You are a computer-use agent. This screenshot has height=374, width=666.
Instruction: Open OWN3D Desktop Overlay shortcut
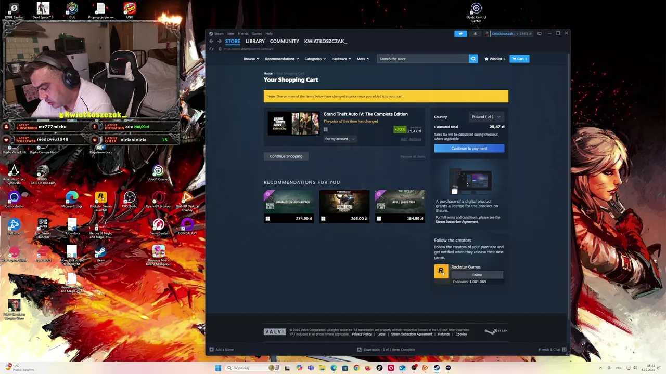pos(187,202)
